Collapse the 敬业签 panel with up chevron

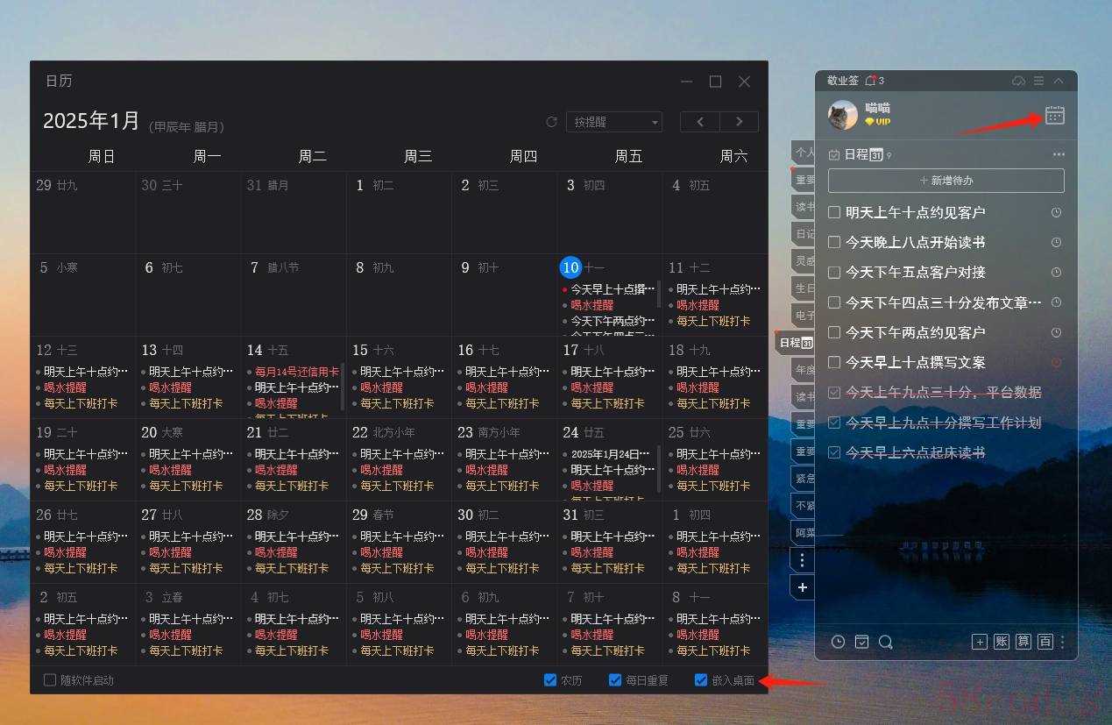pyautogui.click(x=1059, y=81)
